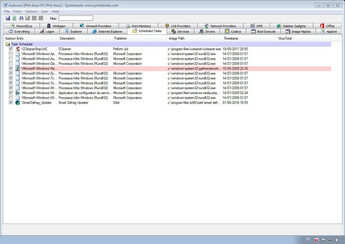Click the SmartDefrag_Update entry icon
This screenshot has width=345, height=244.
[x=17, y=102]
